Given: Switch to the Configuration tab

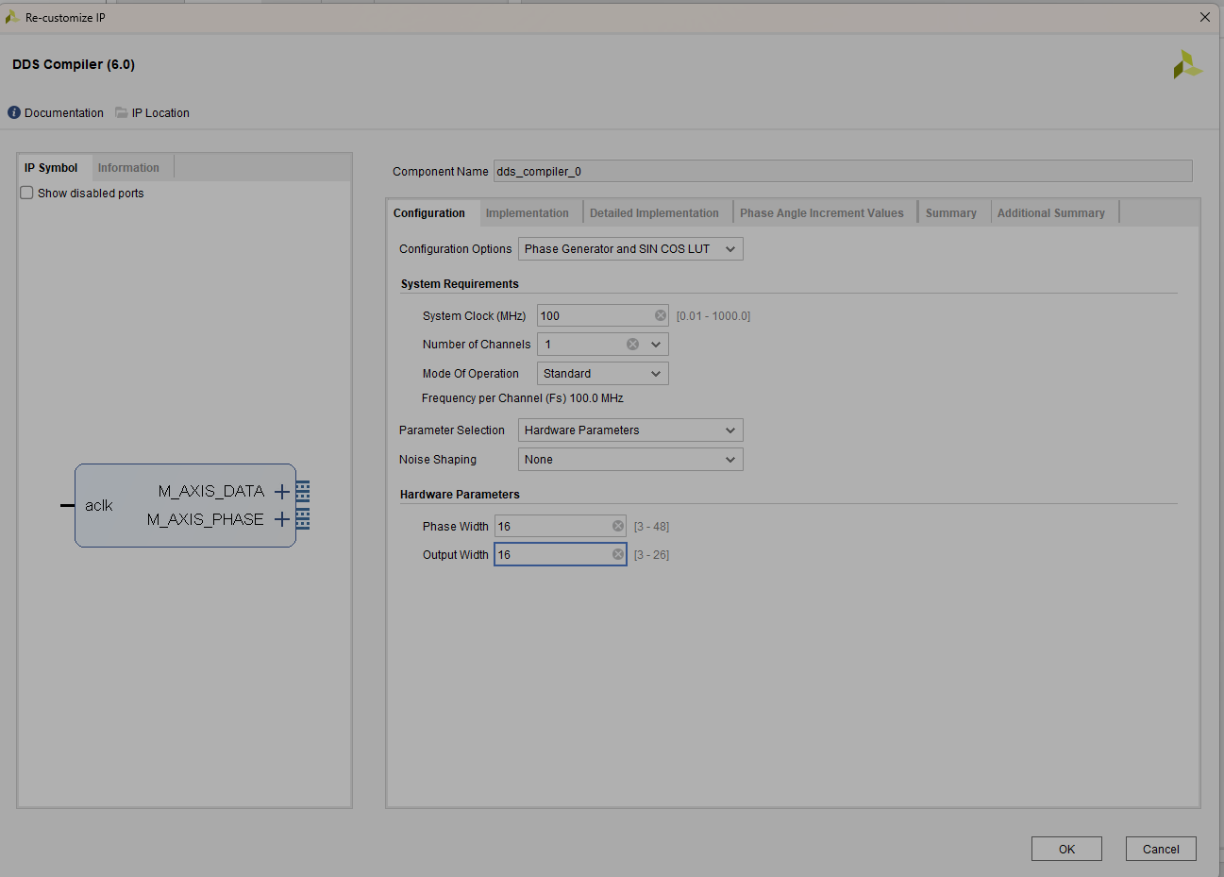Looking at the screenshot, I should pos(429,213).
